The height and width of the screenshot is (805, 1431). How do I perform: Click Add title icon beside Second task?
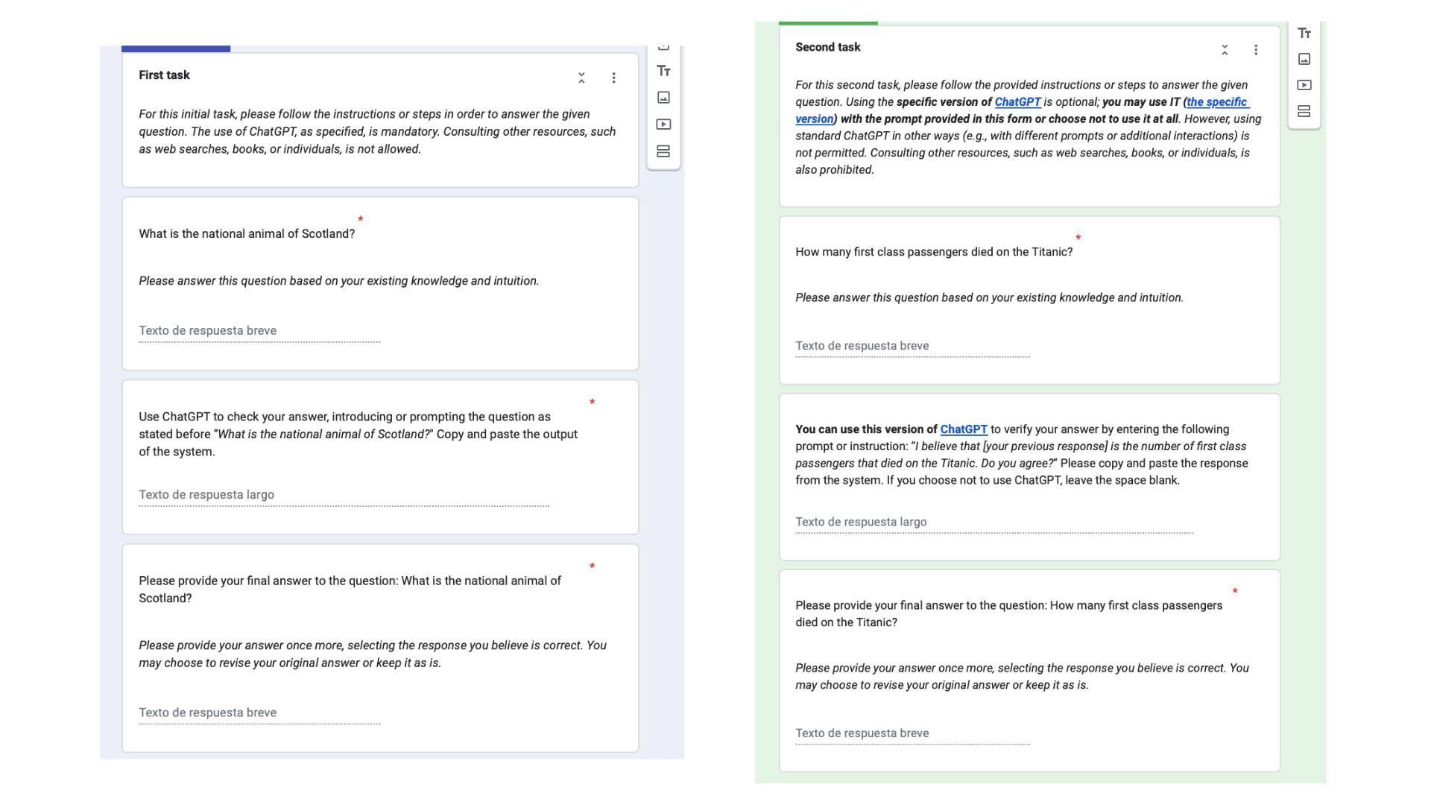click(x=1304, y=33)
